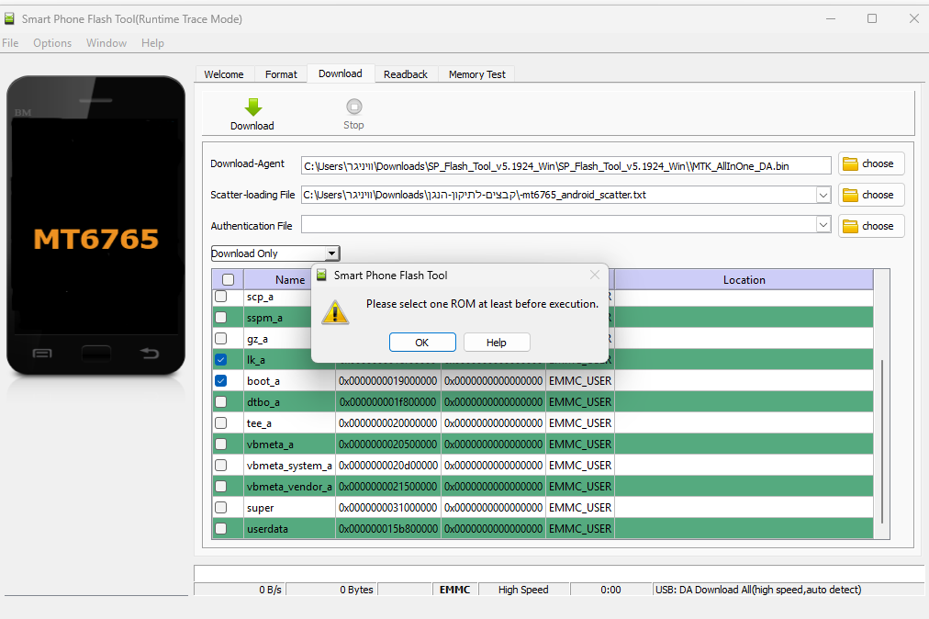This screenshot has width=929, height=619.
Task: Click the Download-Agent folder choose icon
Action: coord(851,163)
